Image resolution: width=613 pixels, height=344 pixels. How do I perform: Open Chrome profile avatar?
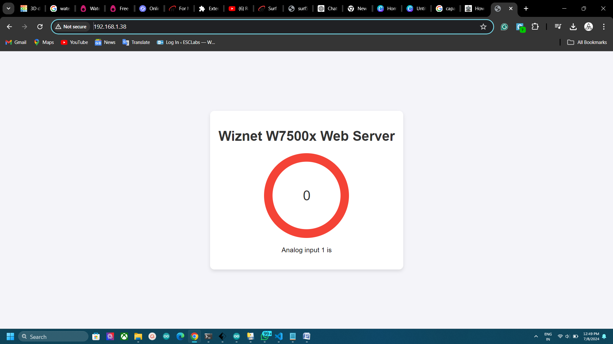[588, 27]
